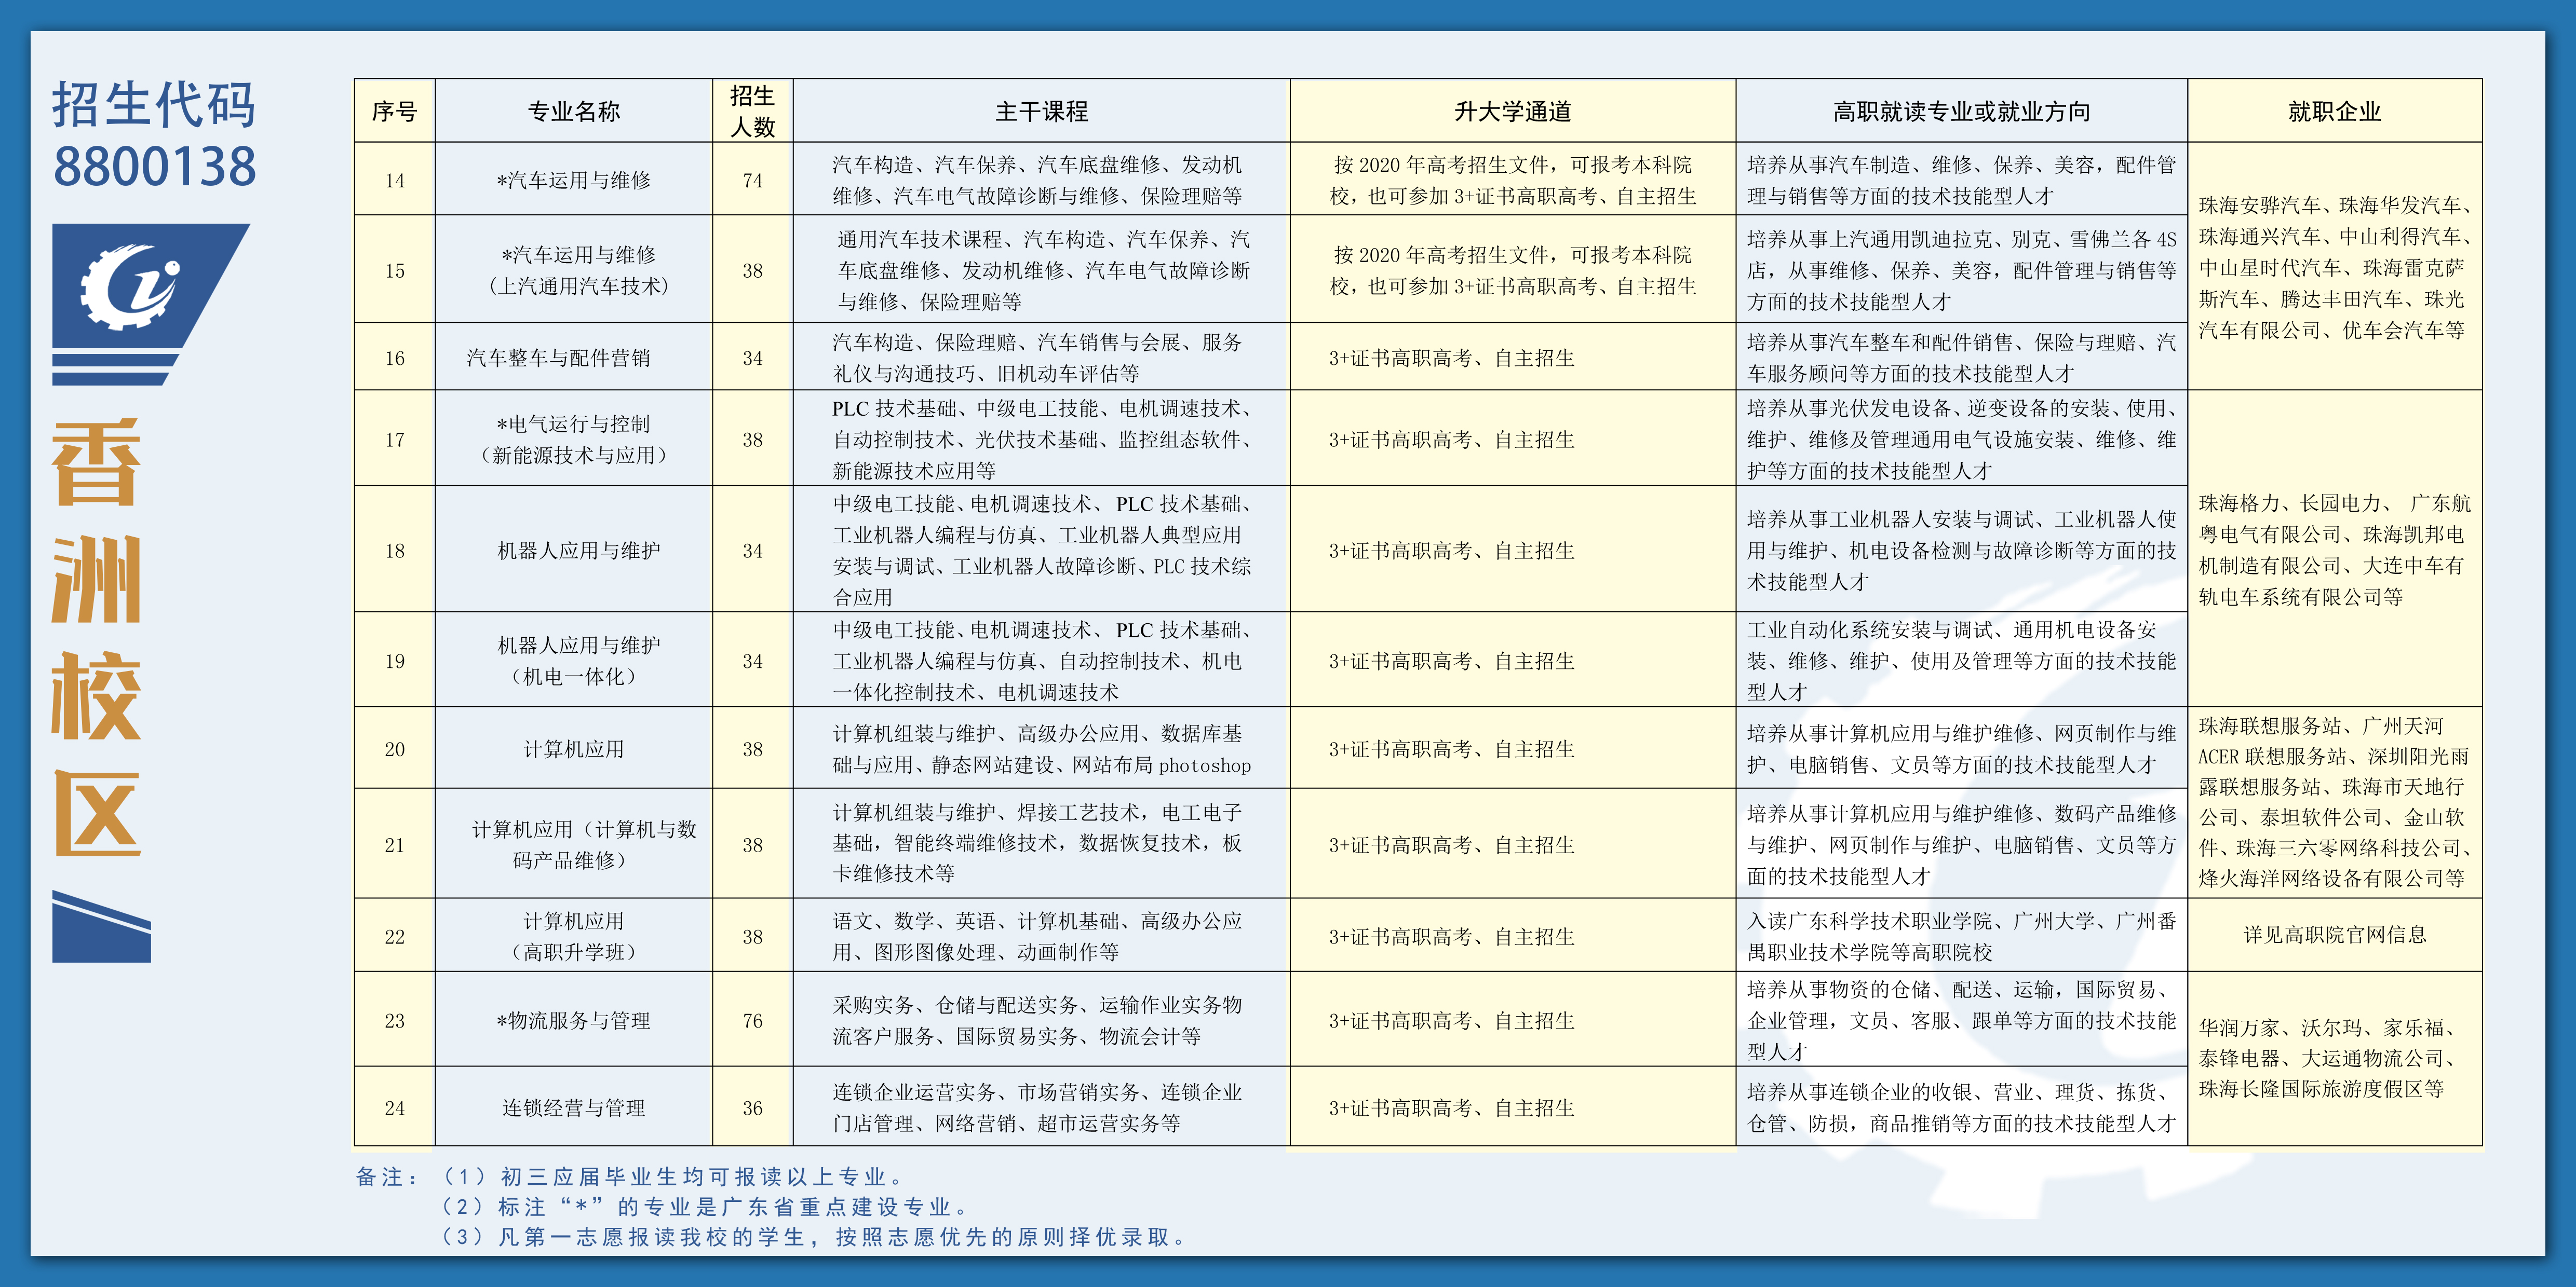This screenshot has width=2576, height=1287.
Task: Select 机器人应用与维护 in row 18
Action: [573, 550]
